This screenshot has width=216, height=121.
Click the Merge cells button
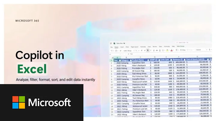pyautogui.click(x=190, y=50)
